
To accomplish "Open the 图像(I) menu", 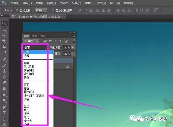I will [x=39, y=3].
